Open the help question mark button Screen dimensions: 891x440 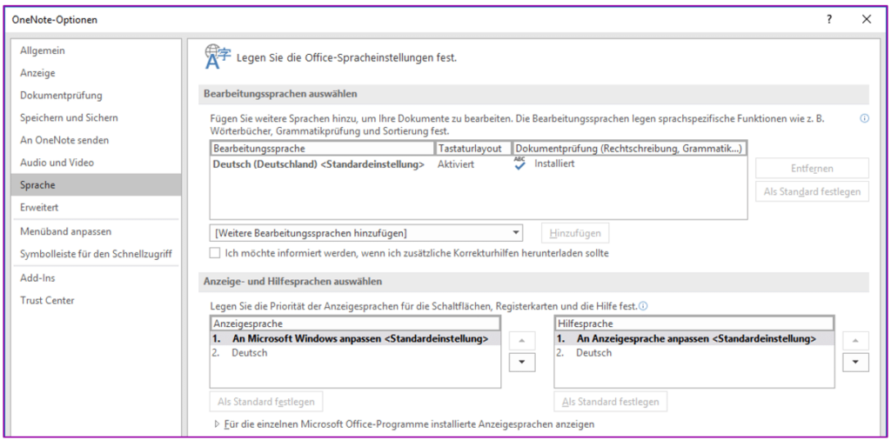point(829,19)
